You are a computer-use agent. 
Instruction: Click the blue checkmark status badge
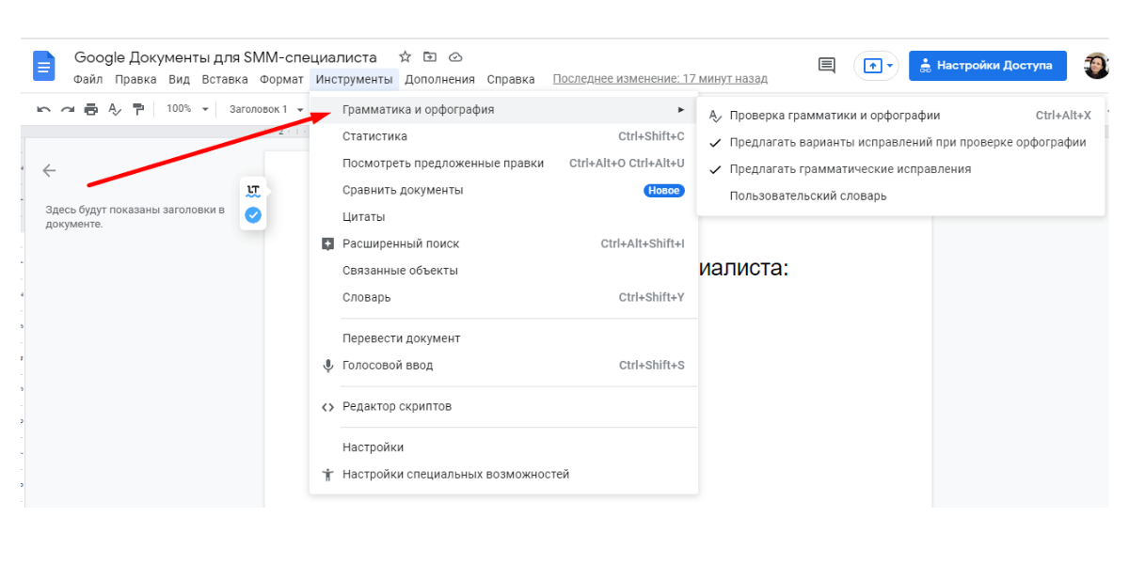[252, 215]
